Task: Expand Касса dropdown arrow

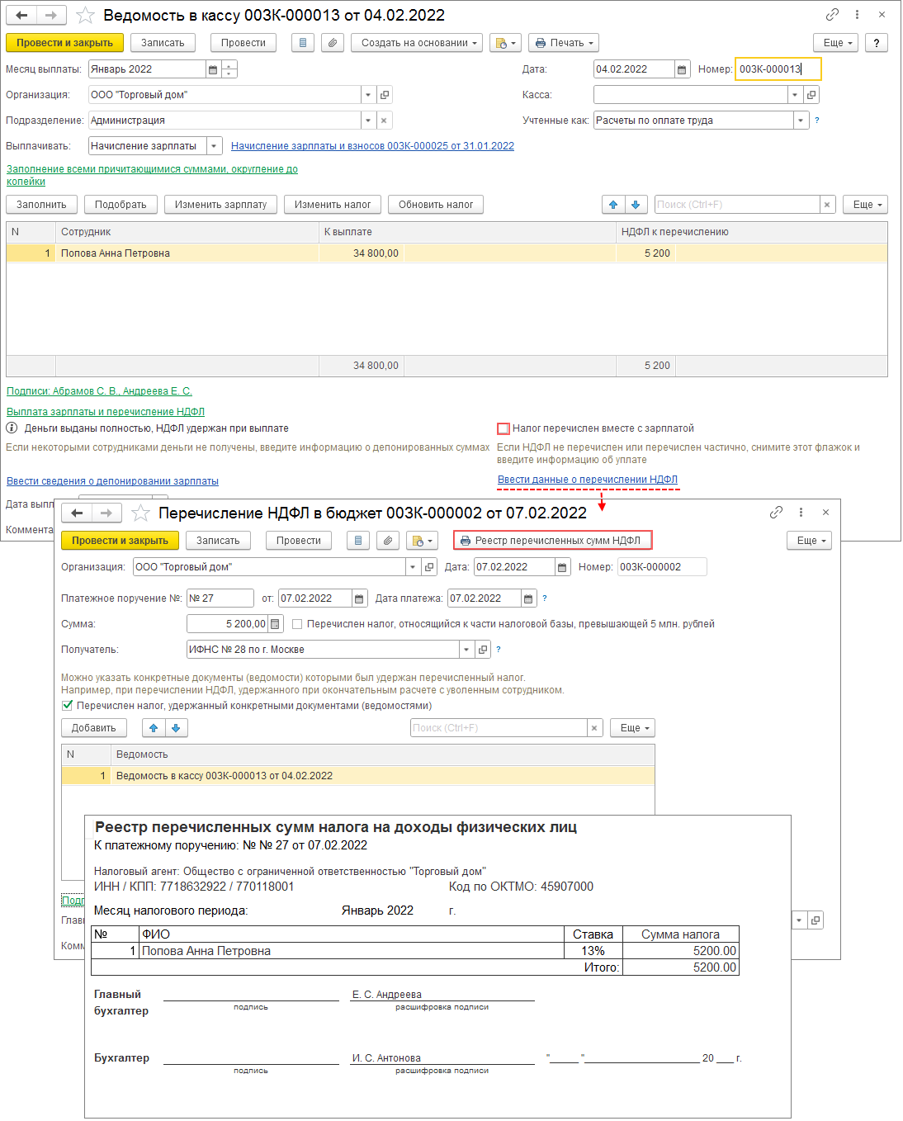Action: point(796,95)
